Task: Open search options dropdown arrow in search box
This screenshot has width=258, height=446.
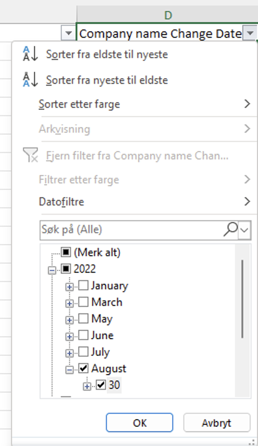Action: coord(244,229)
